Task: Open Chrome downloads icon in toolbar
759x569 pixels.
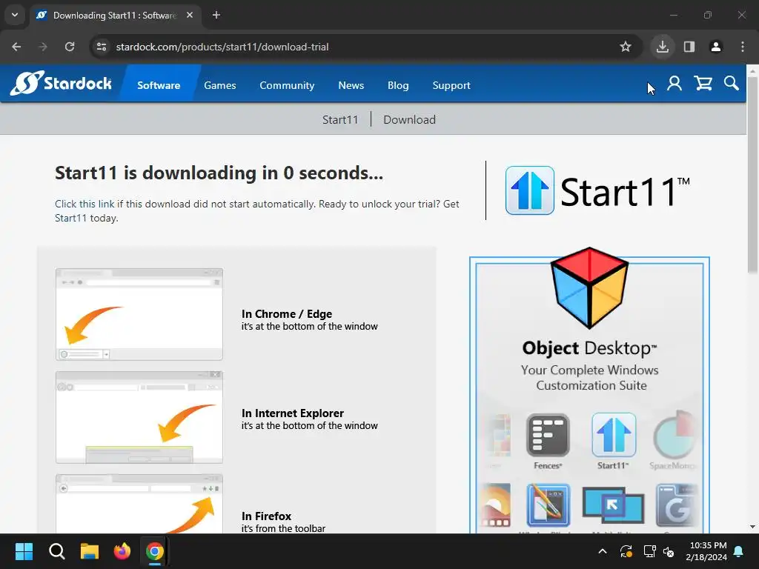Action: (662, 47)
